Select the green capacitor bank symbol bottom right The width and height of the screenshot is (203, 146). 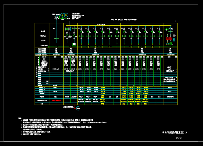[171, 43]
